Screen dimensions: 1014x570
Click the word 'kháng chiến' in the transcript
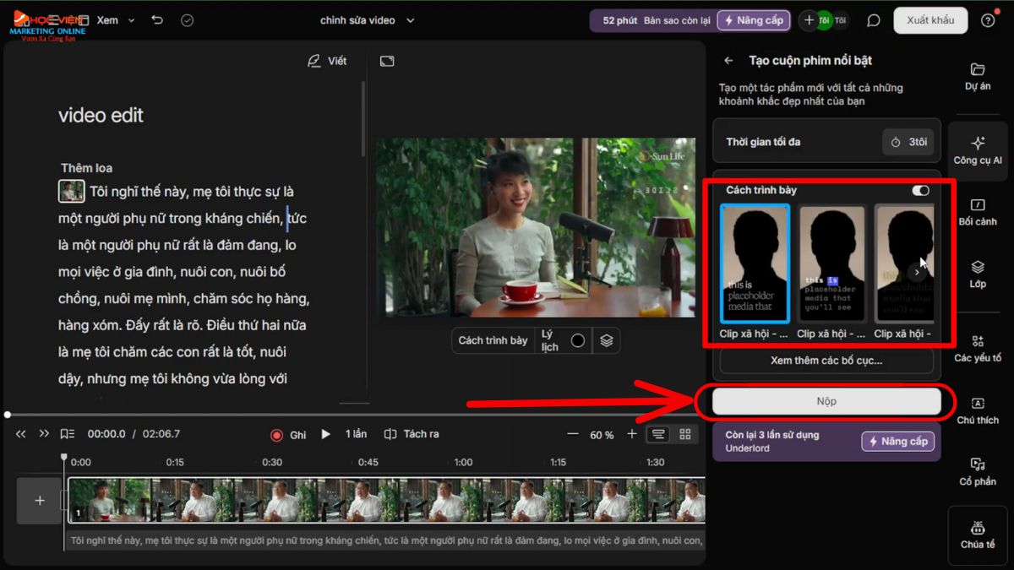[246, 219]
